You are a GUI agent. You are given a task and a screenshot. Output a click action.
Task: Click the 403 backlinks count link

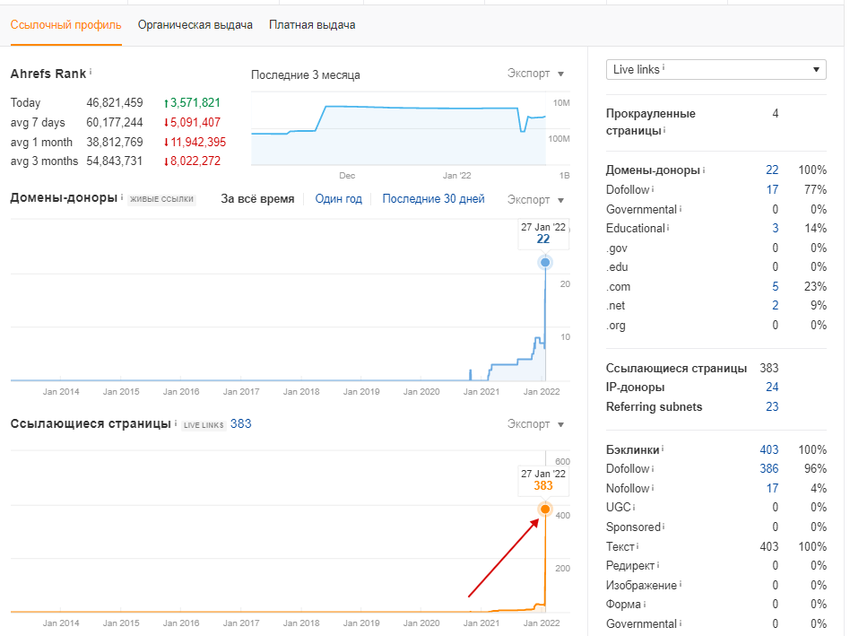coord(769,449)
